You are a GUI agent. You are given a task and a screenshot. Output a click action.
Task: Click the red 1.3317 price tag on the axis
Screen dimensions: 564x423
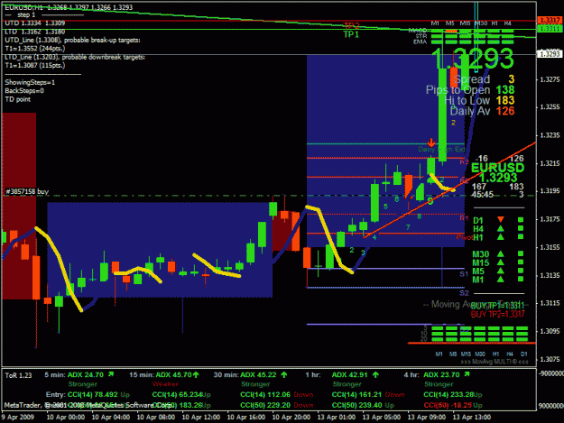click(x=550, y=20)
